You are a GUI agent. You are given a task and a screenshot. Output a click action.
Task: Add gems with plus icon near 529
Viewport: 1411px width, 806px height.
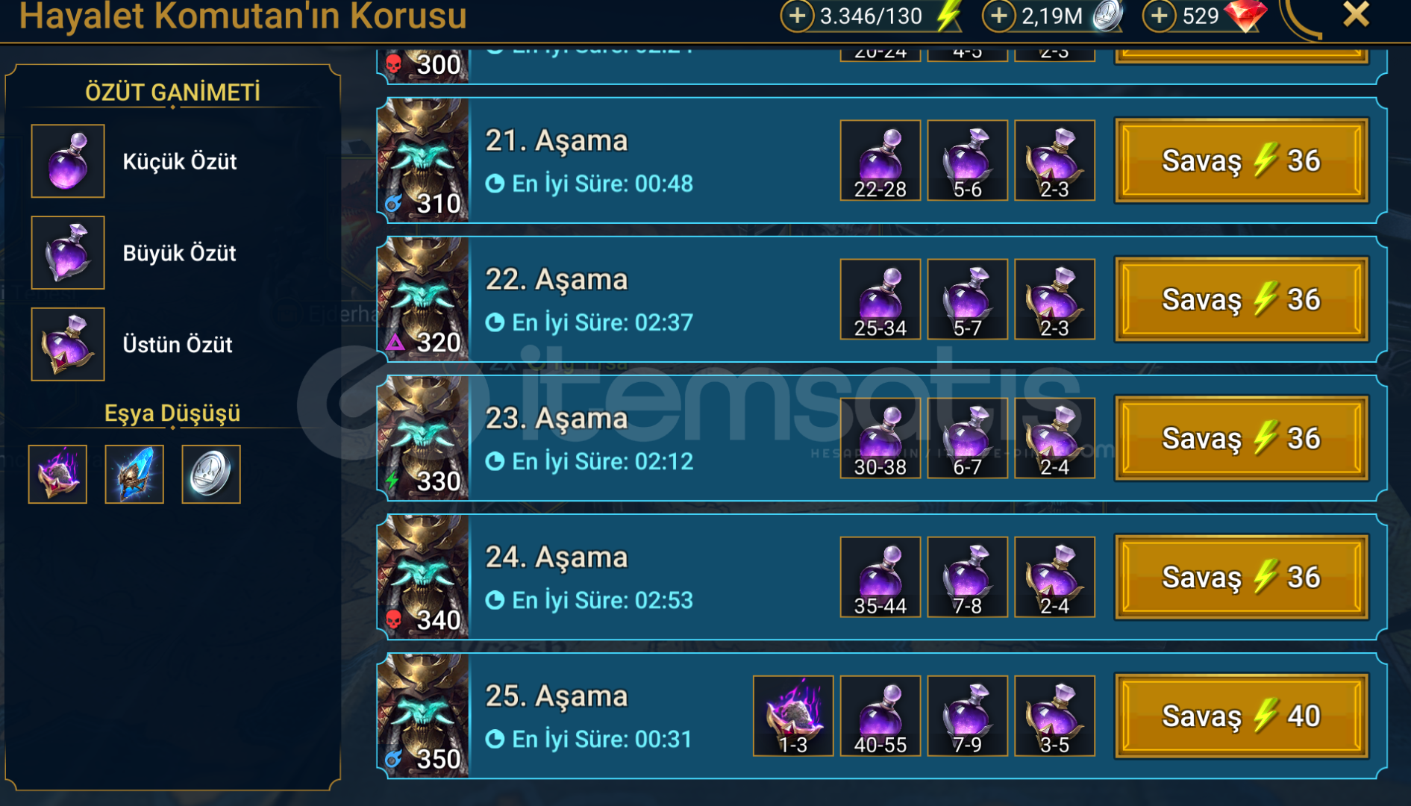click(x=1159, y=16)
